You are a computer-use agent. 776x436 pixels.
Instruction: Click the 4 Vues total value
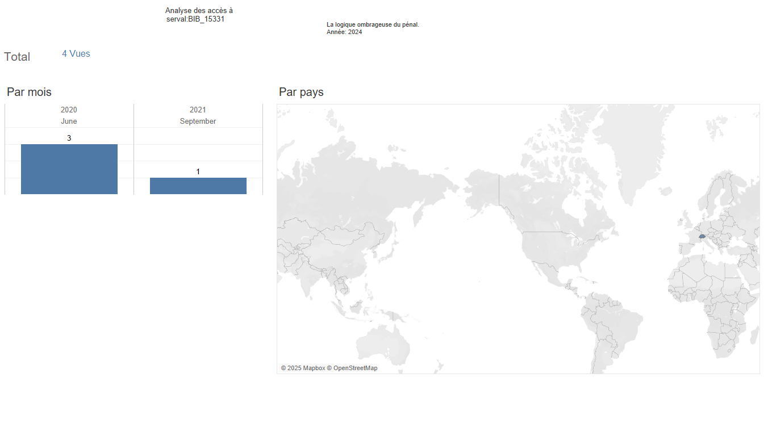[76, 54]
